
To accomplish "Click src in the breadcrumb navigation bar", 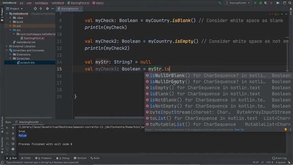I will [22, 3].
